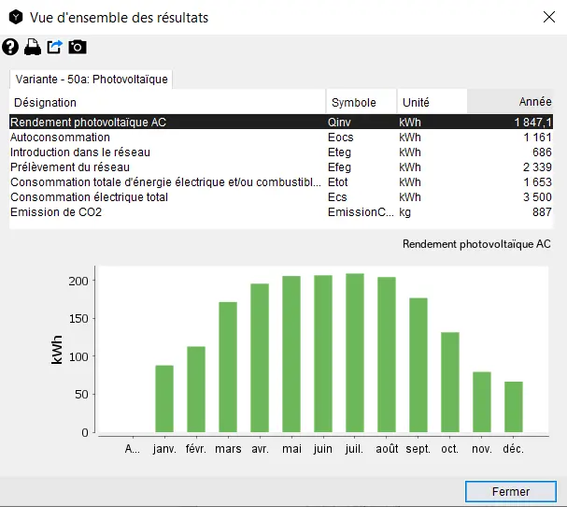Click the Année column header

click(x=512, y=102)
